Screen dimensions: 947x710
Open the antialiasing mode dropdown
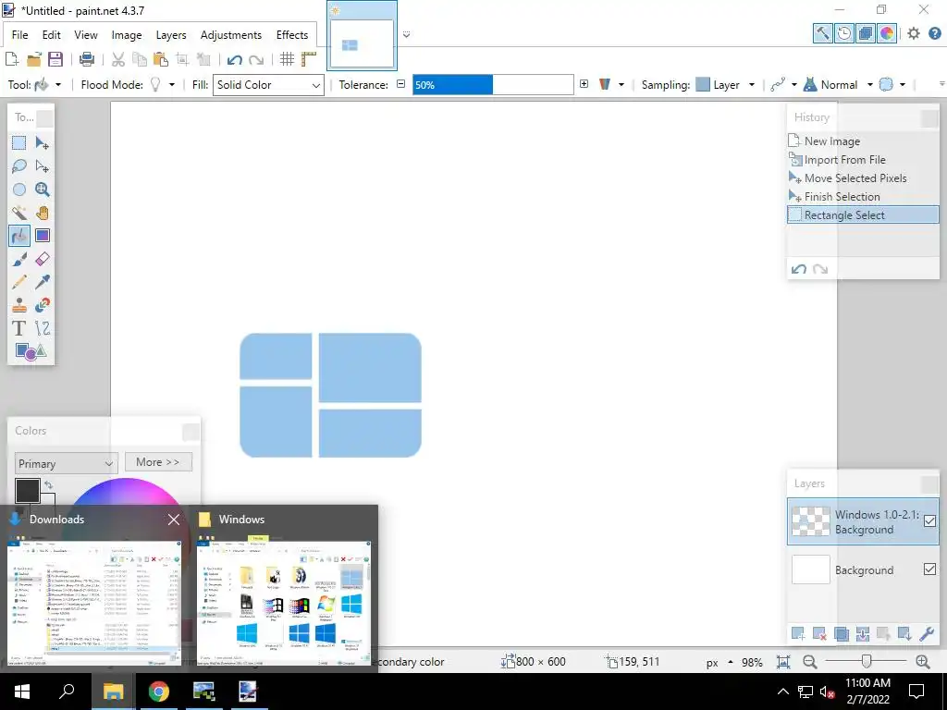click(x=793, y=85)
